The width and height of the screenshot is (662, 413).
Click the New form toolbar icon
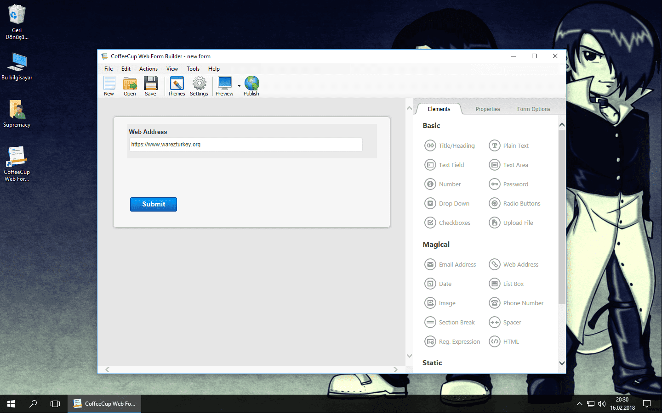coord(109,86)
